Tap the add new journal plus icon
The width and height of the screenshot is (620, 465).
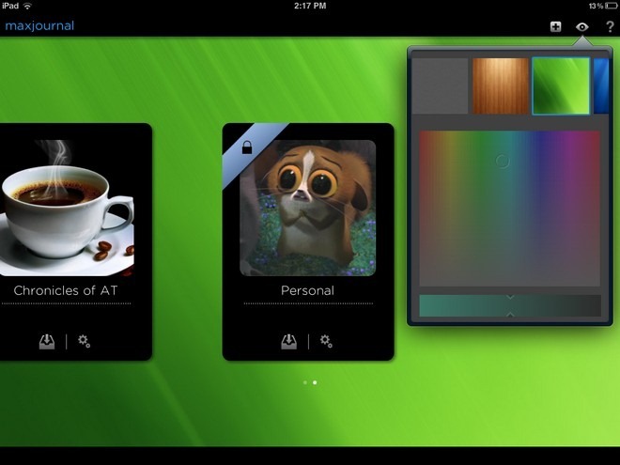pos(555,27)
